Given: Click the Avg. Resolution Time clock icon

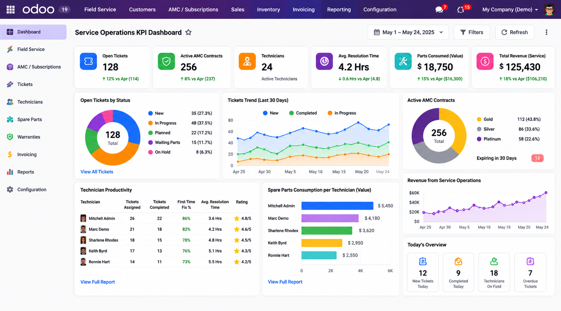Looking at the screenshot, I should tap(324, 62).
